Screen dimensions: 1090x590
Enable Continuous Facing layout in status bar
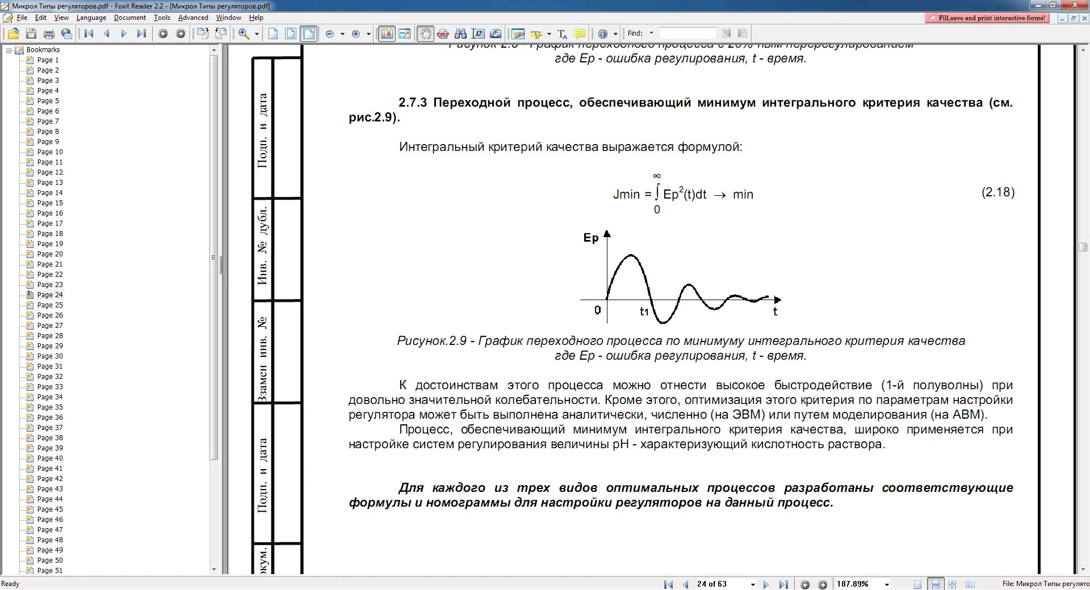(x=953, y=584)
